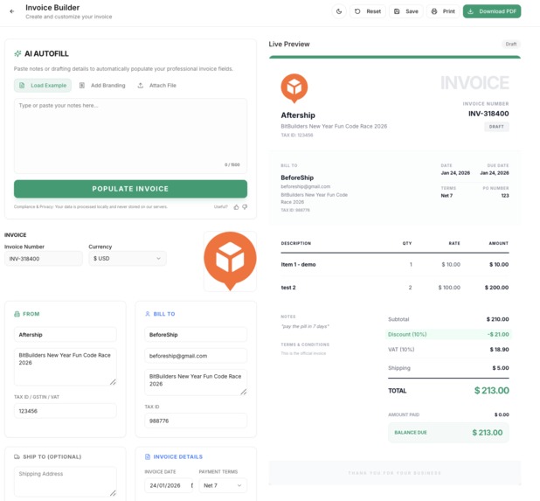Click the Aftership logo in preview
Image resolution: width=540 pixels, height=501 pixels.
tap(294, 88)
